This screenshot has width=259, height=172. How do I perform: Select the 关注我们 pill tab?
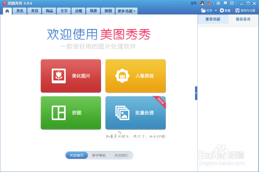[121, 155]
